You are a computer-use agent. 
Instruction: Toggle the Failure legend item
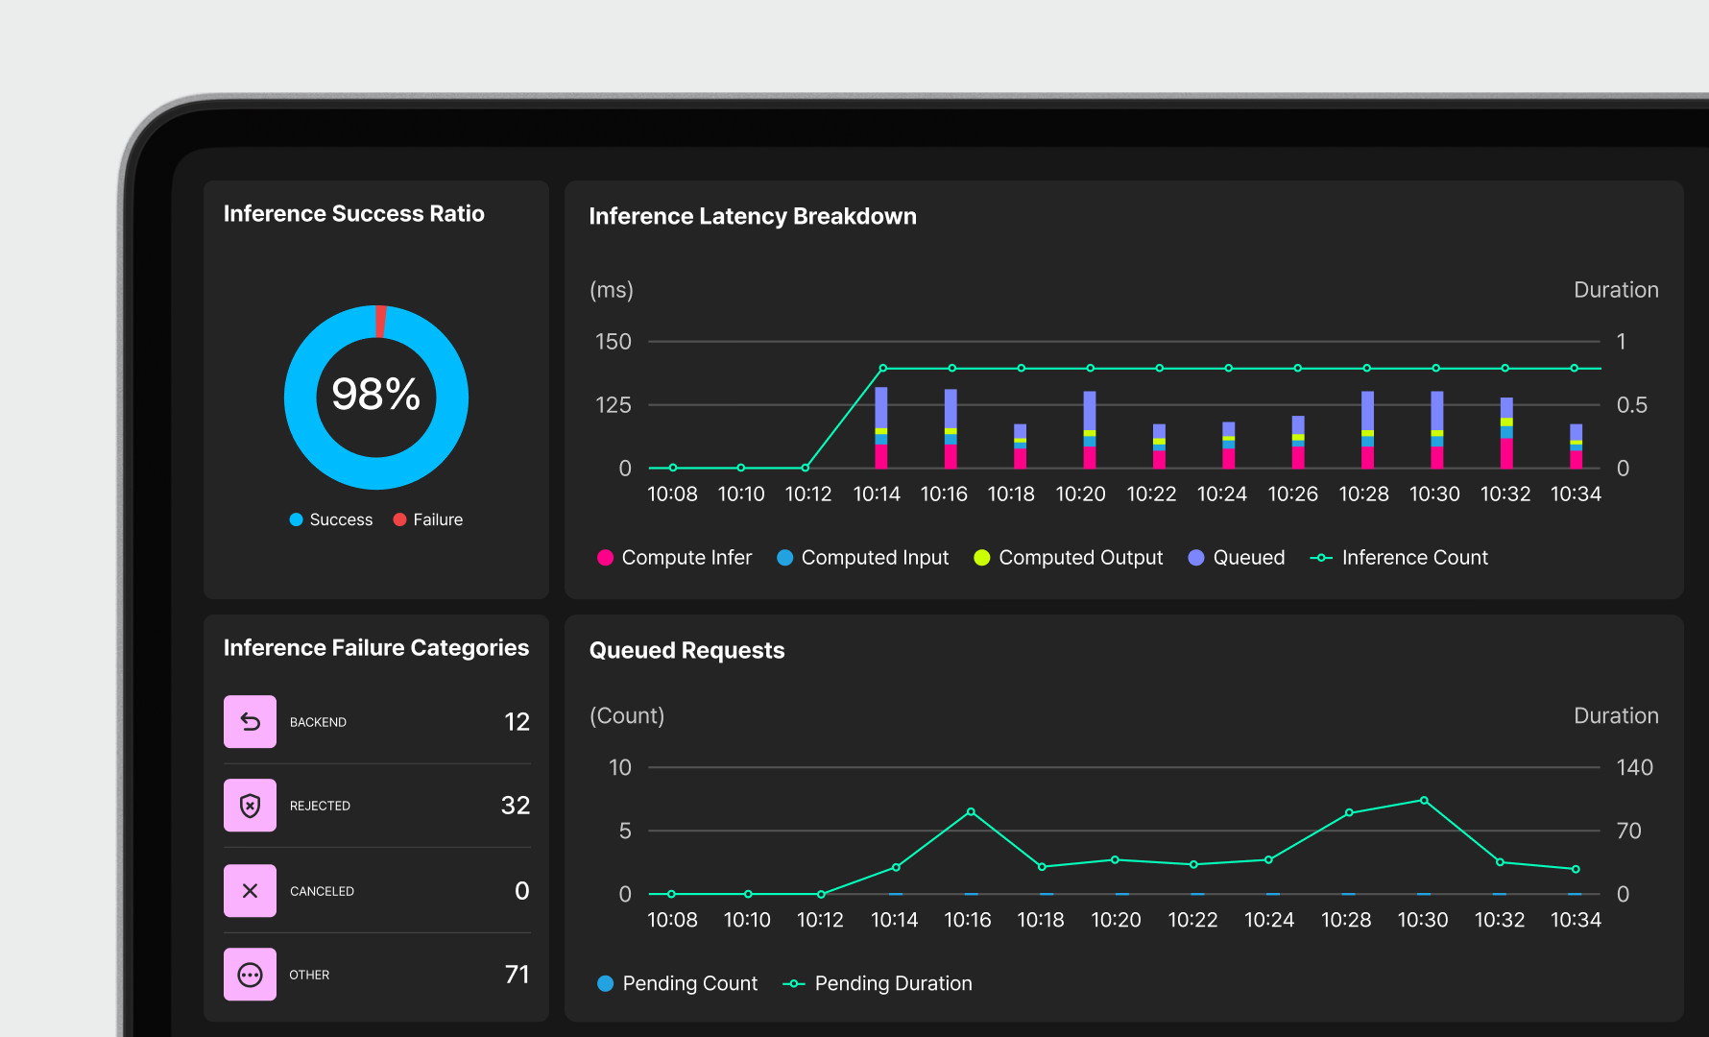(428, 519)
